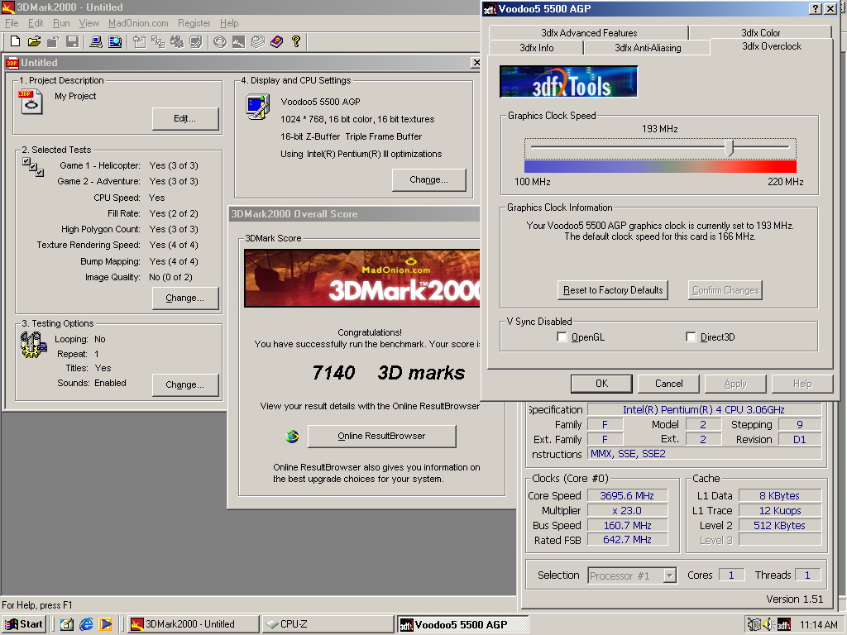Click the volume speaker tray icon
The image size is (847, 635).
pyautogui.click(x=768, y=625)
